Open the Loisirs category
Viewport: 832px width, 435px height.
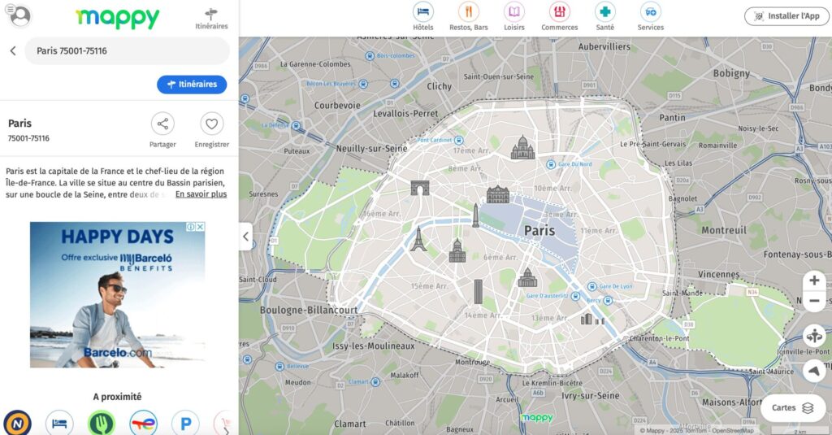(x=513, y=12)
